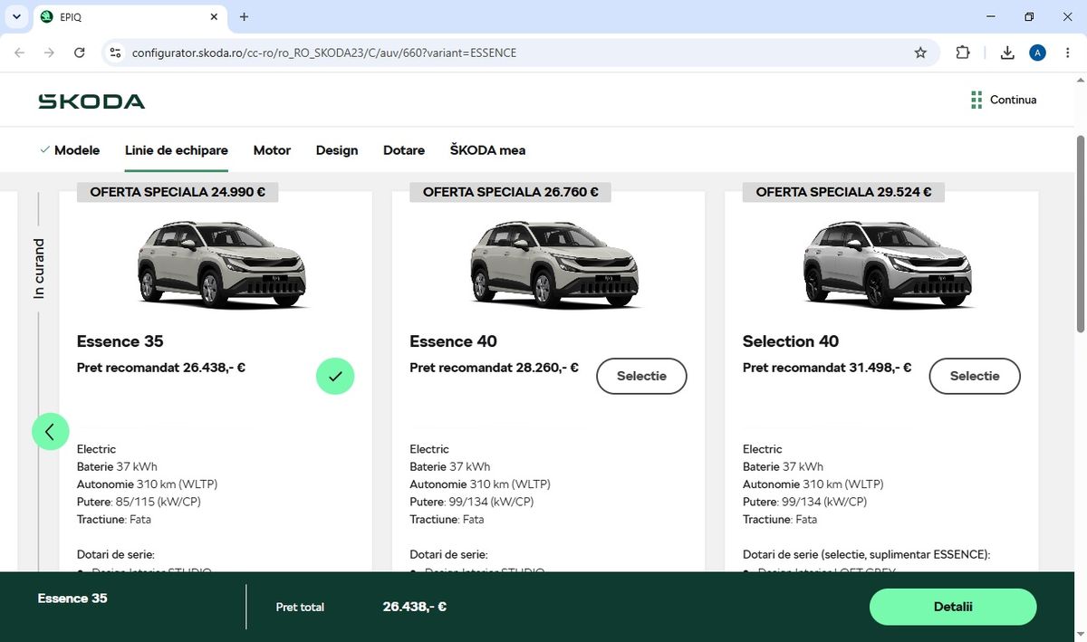
Task: Click the Continua link
Action: [1013, 100]
